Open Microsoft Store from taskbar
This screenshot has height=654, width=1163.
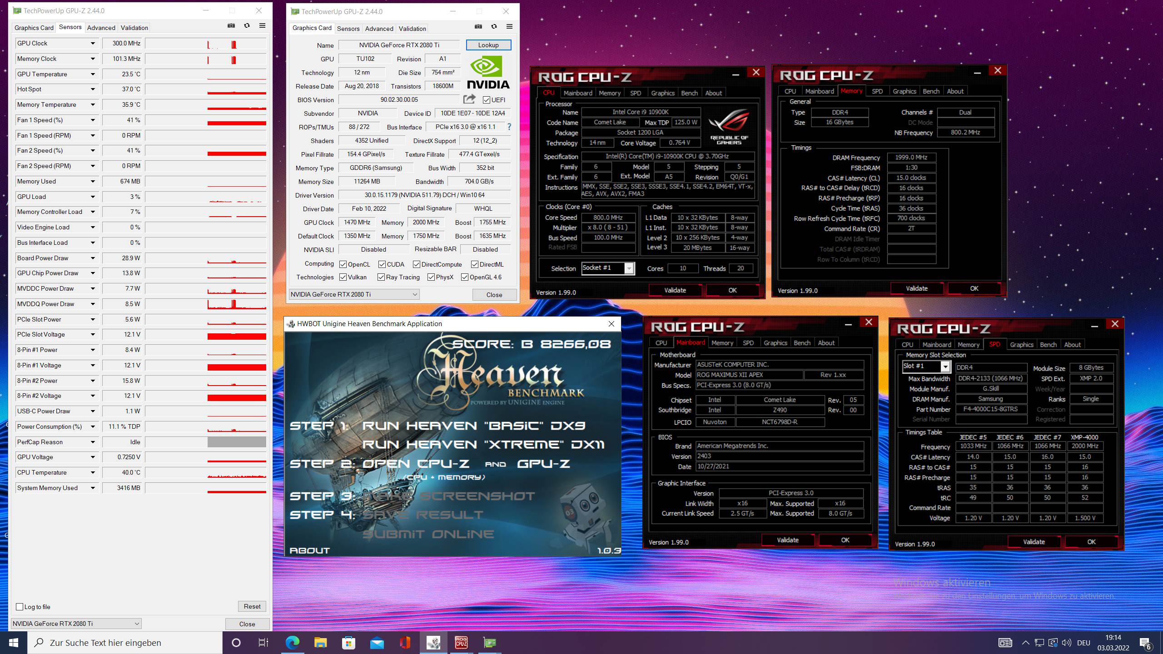[348, 643]
